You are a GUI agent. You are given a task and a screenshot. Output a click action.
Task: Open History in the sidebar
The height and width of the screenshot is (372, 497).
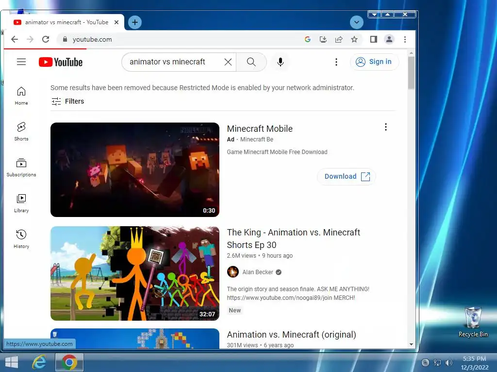(21, 239)
